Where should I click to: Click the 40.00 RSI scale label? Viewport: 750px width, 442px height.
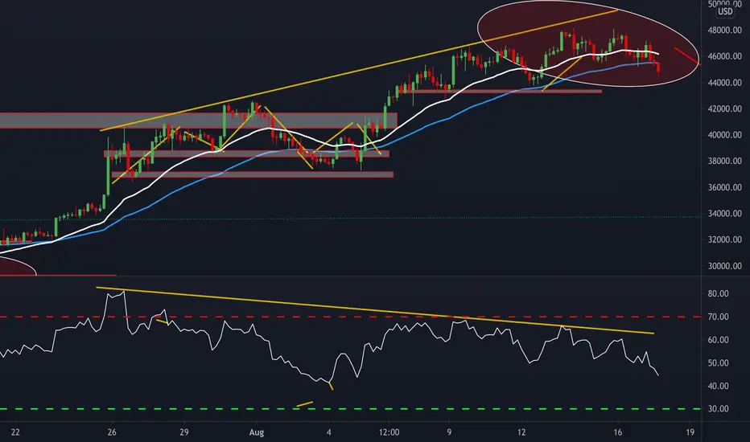(718, 386)
